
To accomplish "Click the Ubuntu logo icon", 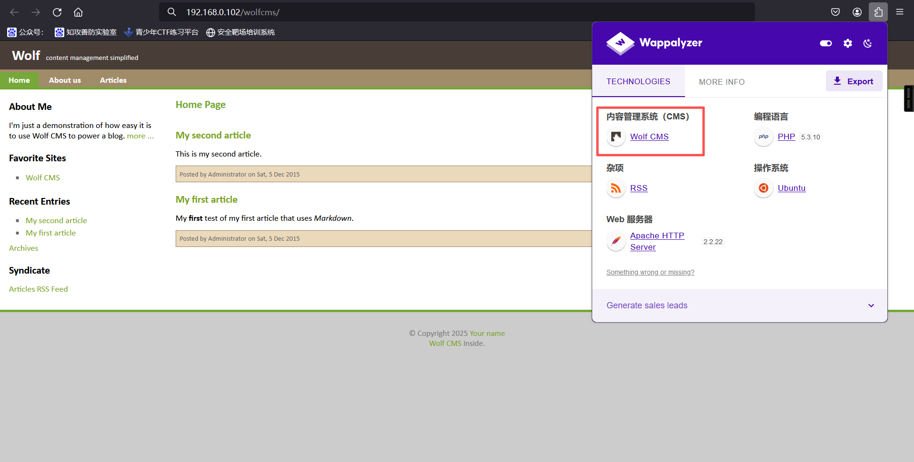I will click(764, 188).
